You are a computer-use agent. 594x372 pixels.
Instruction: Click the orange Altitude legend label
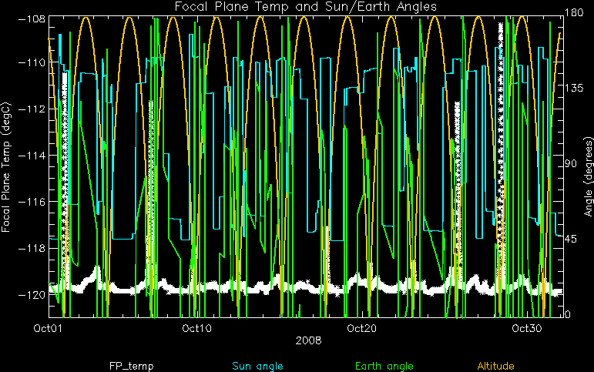495,366
